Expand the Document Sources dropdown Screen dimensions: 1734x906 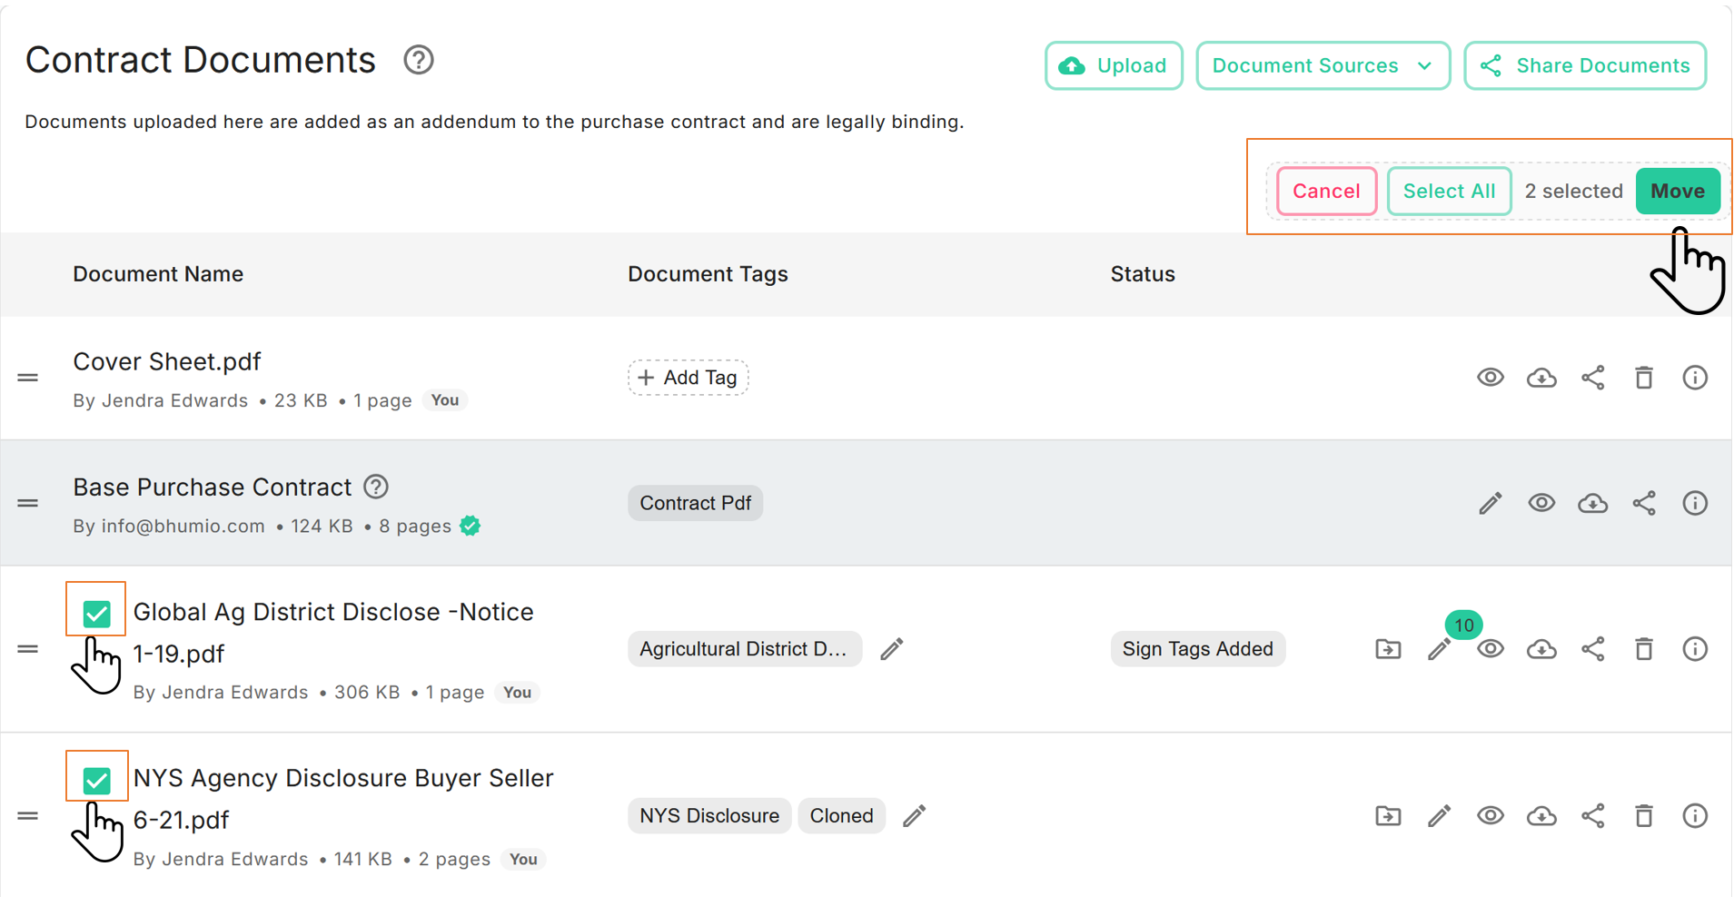pos(1323,65)
